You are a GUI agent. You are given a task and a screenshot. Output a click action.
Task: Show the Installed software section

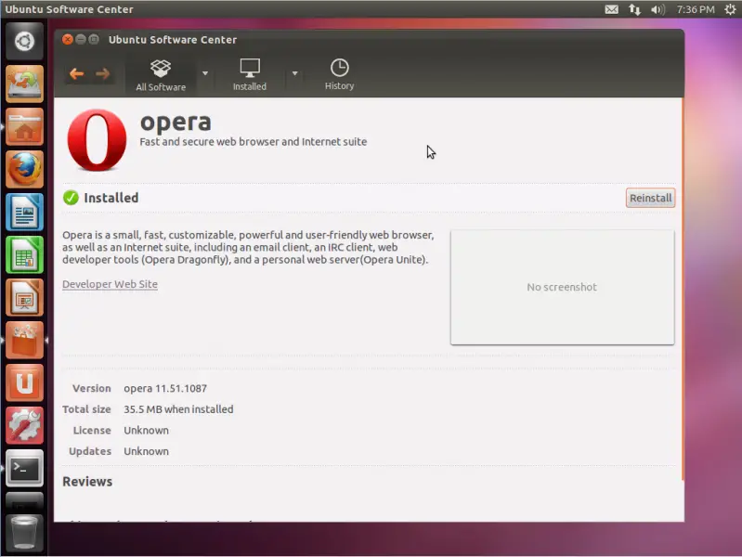click(x=250, y=75)
